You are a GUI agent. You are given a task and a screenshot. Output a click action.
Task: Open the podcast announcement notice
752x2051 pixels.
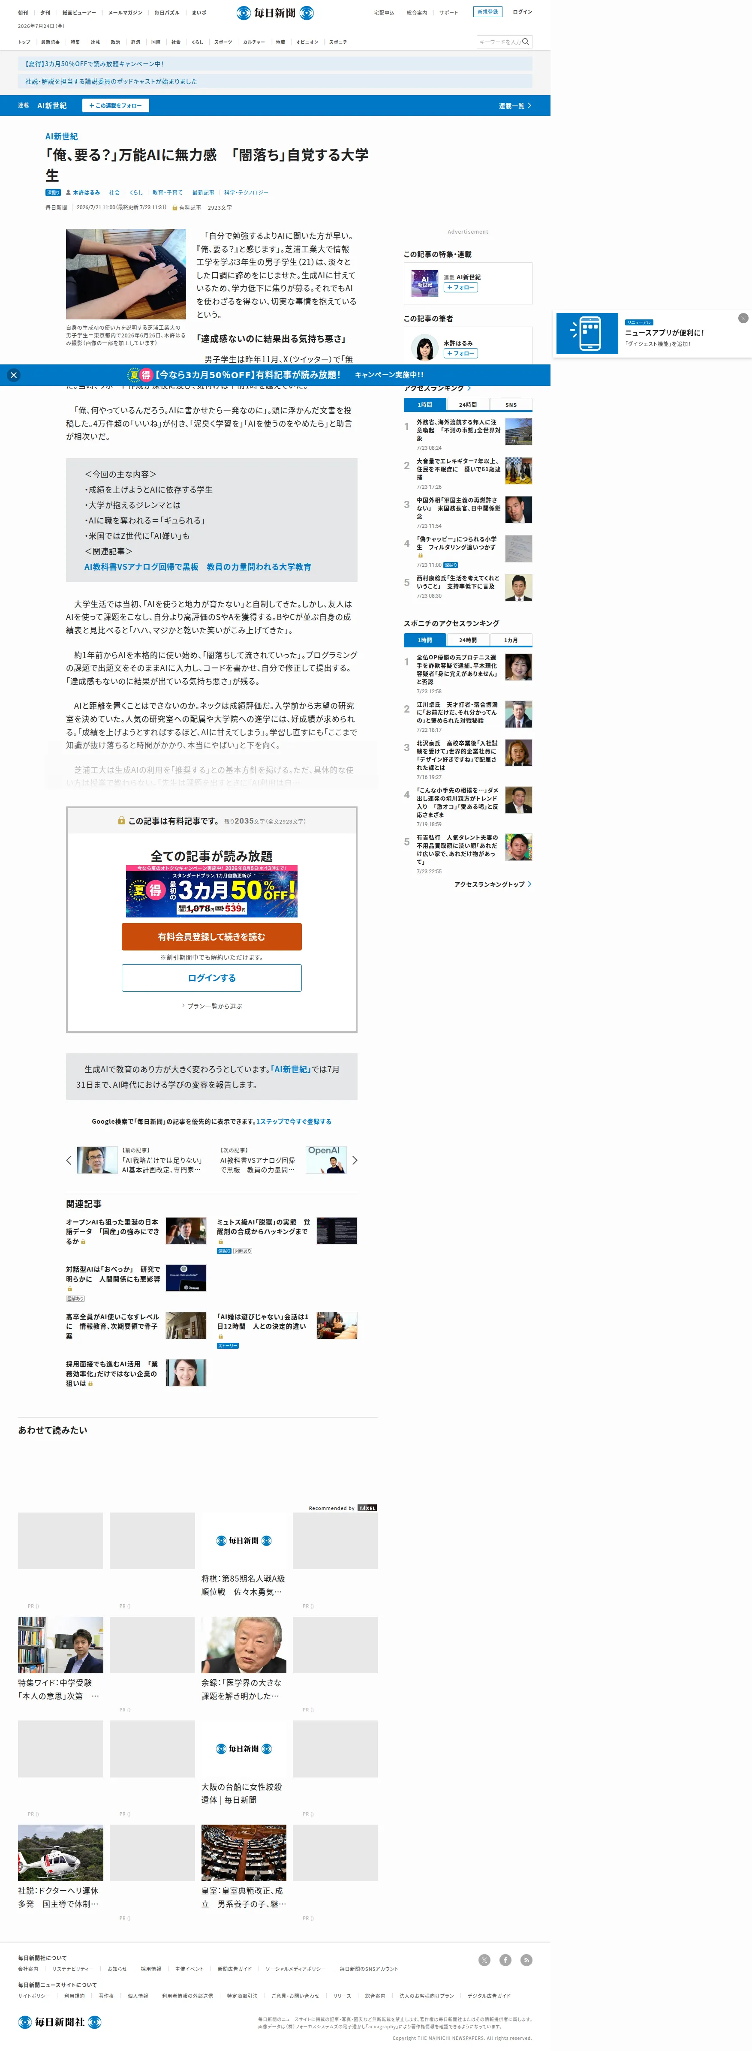click(275, 81)
